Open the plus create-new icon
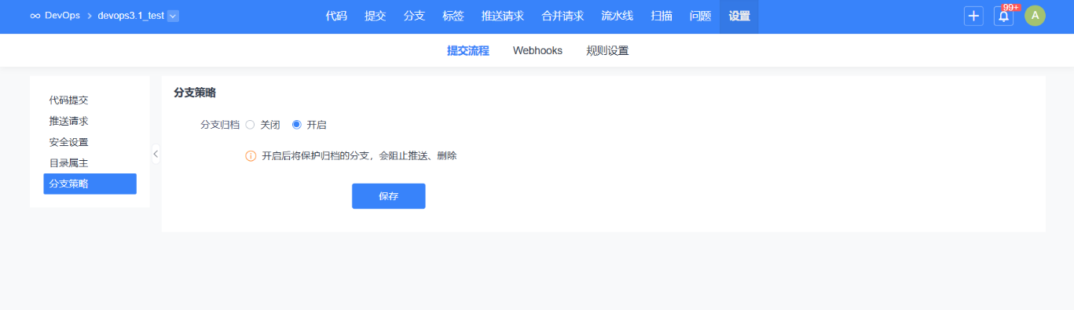1074x310 pixels. click(x=973, y=16)
